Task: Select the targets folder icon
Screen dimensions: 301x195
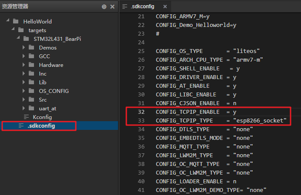Action: pyautogui.click(x=21, y=30)
